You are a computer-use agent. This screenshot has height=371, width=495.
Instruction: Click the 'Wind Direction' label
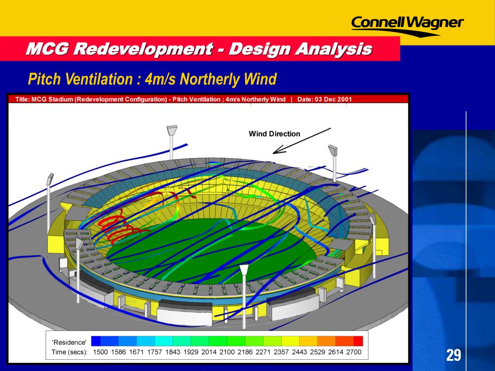(275, 134)
